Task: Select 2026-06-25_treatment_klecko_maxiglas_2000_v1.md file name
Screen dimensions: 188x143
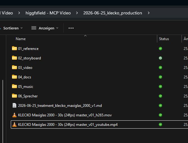Action: [60, 106]
